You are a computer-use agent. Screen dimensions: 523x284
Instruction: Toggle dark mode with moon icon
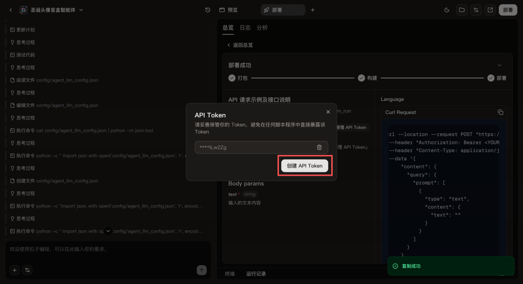[x=446, y=10]
